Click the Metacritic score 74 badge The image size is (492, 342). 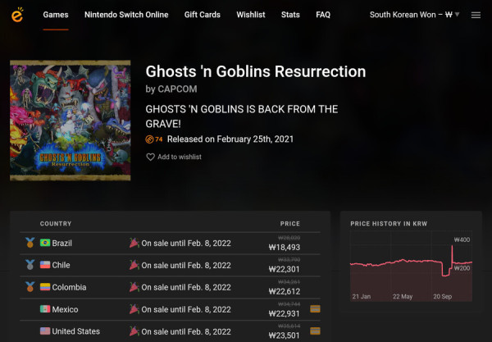pos(154,139)
